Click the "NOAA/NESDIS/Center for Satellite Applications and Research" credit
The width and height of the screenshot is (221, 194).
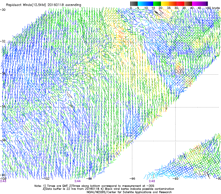click(129, 192)
